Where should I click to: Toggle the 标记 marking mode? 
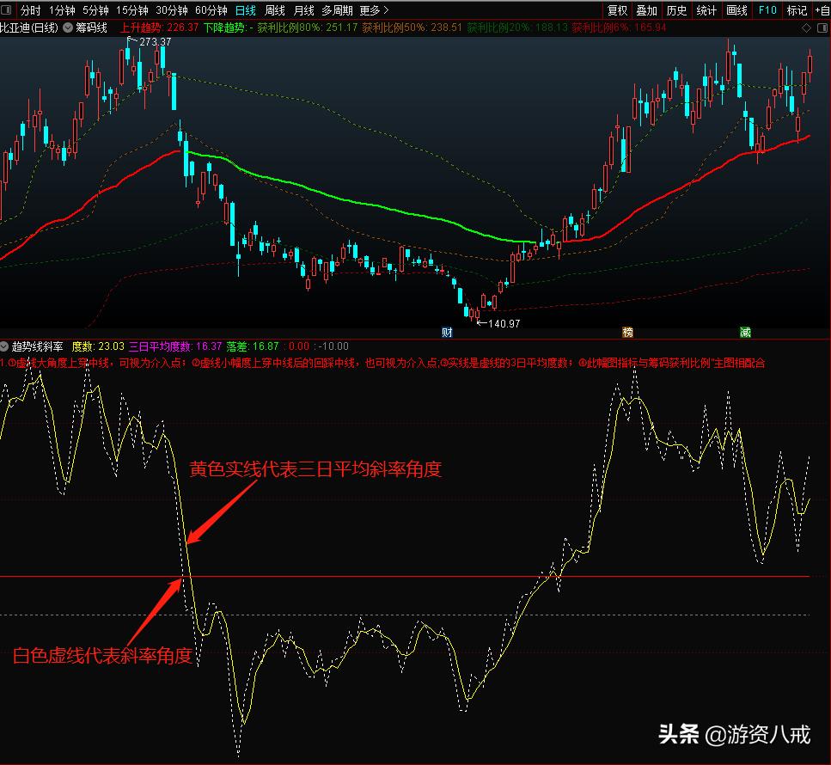click(x=796, y=10)
